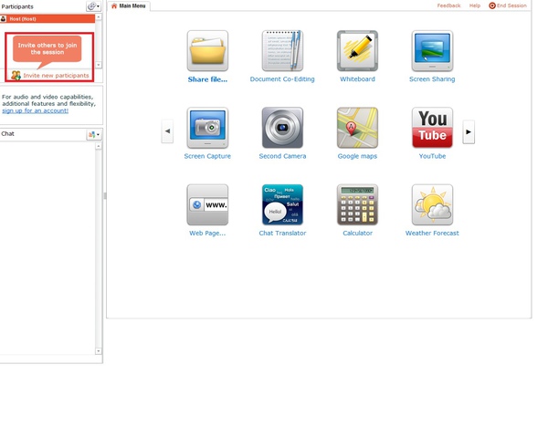Image resolution: width=548 pixels, height=438 pixels.
Task: Click the 'Screen Capture' text label
Action: click(207, 156)
